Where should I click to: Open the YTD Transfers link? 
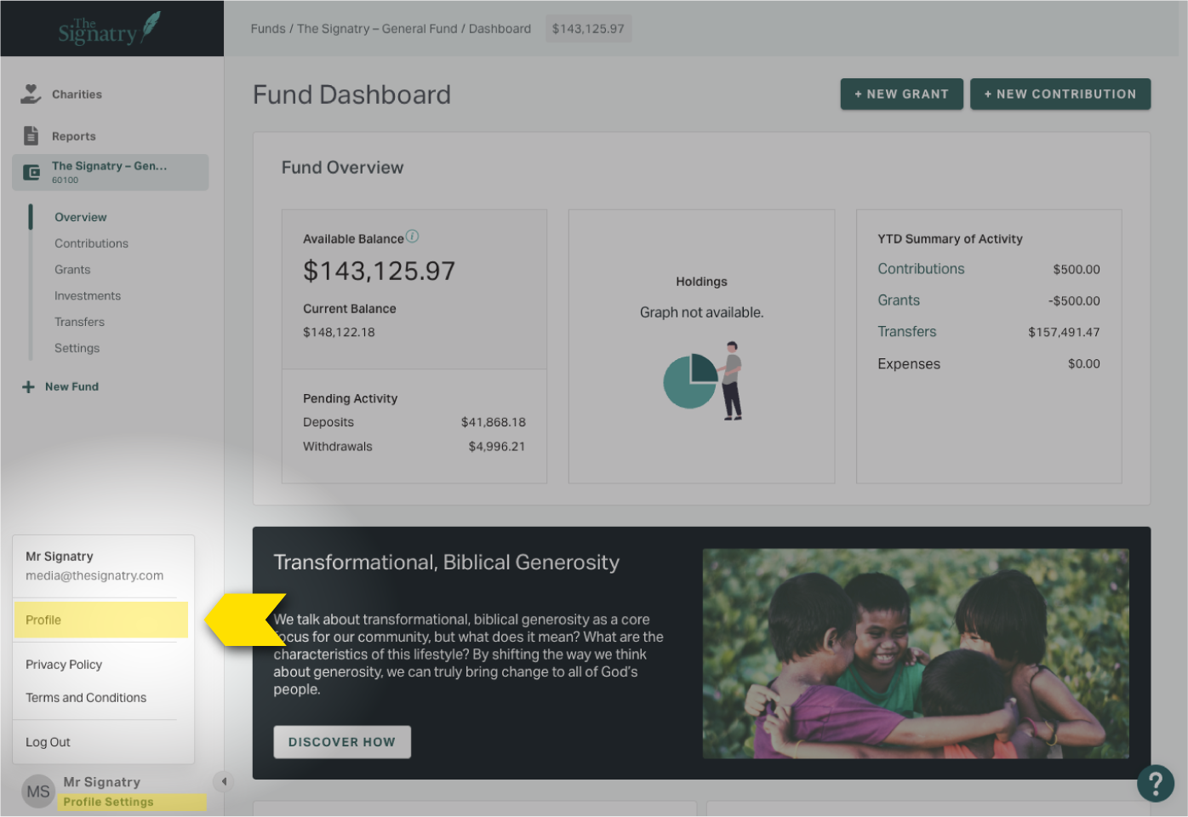click(907, 332)
